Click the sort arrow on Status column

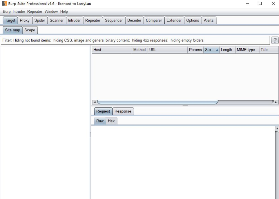[x=217, y=50]
